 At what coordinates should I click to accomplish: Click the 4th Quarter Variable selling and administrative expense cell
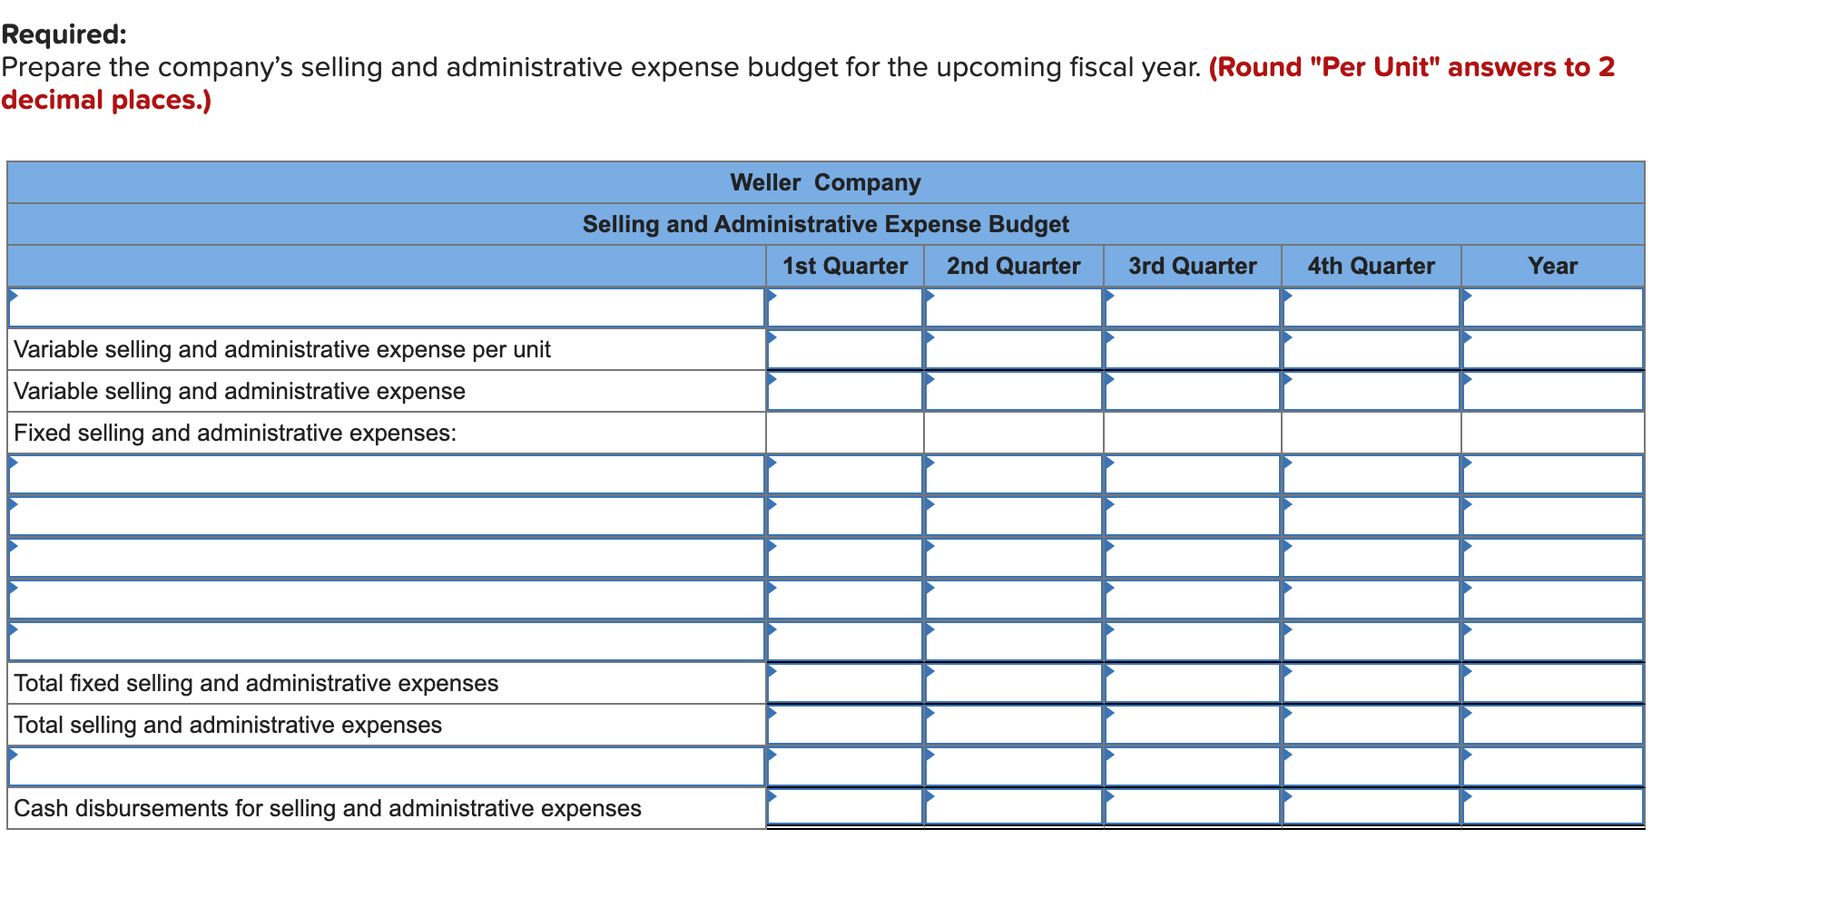tap(1372, 391)
